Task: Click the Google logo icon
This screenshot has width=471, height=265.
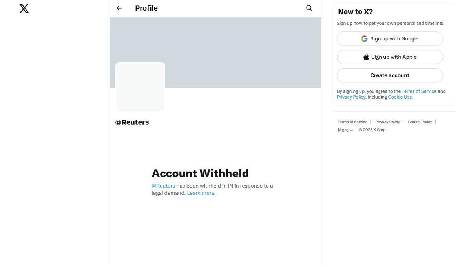Action: (364, 38)
